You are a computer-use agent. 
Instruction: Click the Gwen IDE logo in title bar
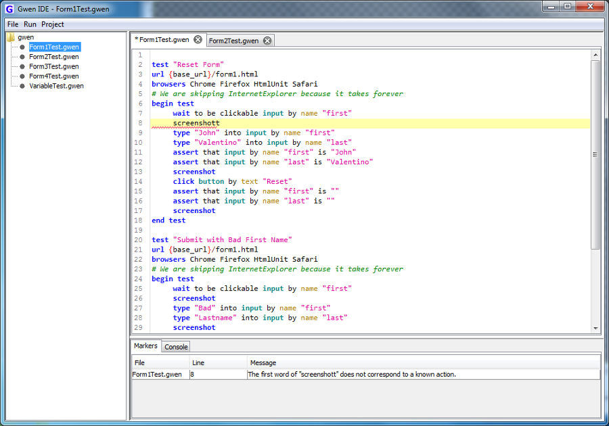pos(10,9)
